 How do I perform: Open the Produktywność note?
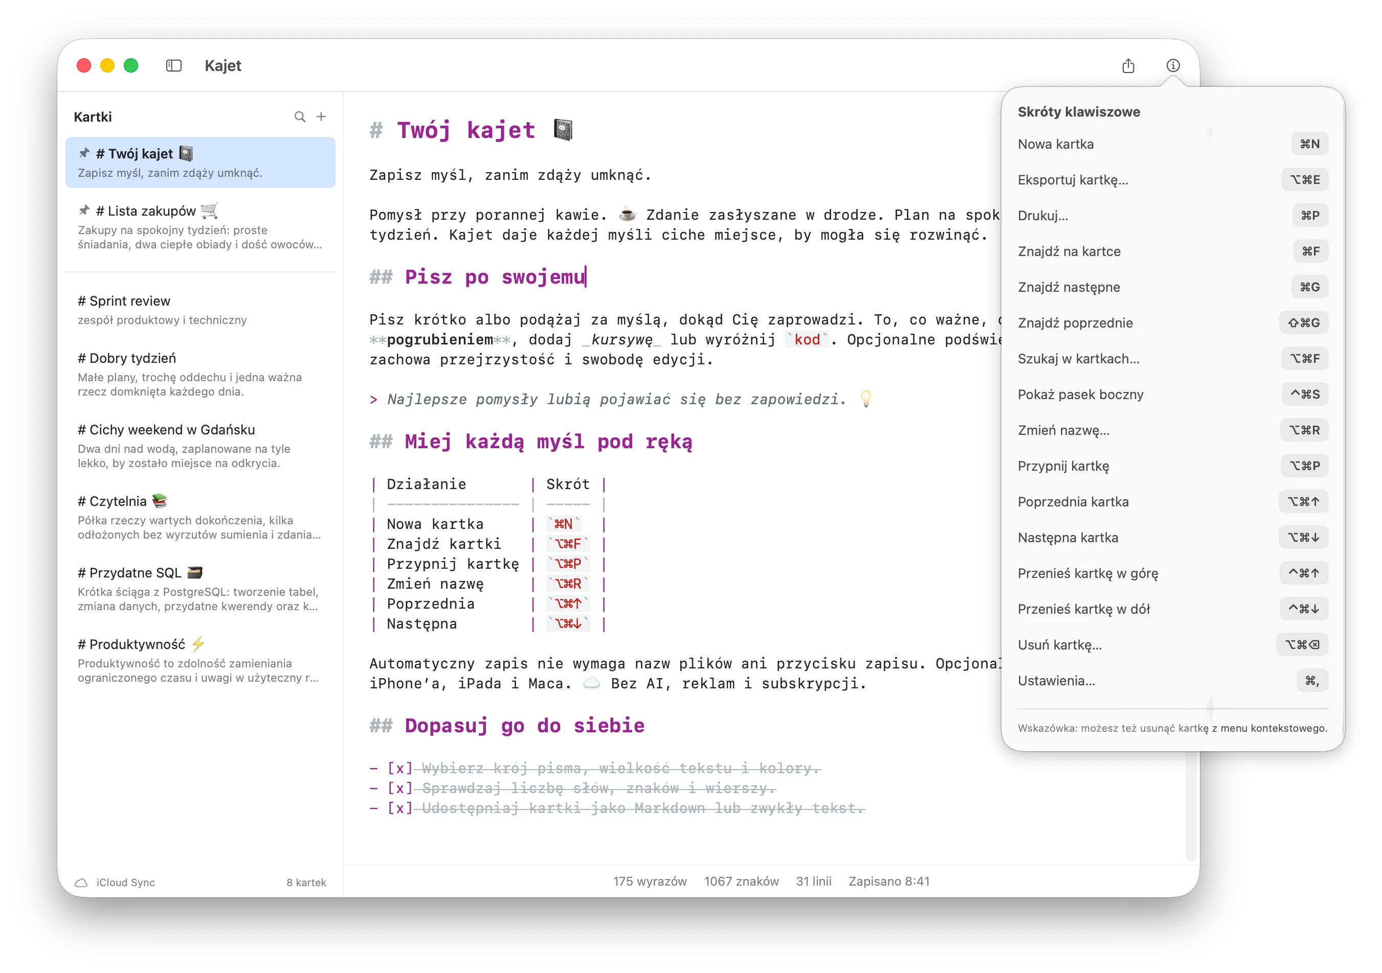(200, 660)
